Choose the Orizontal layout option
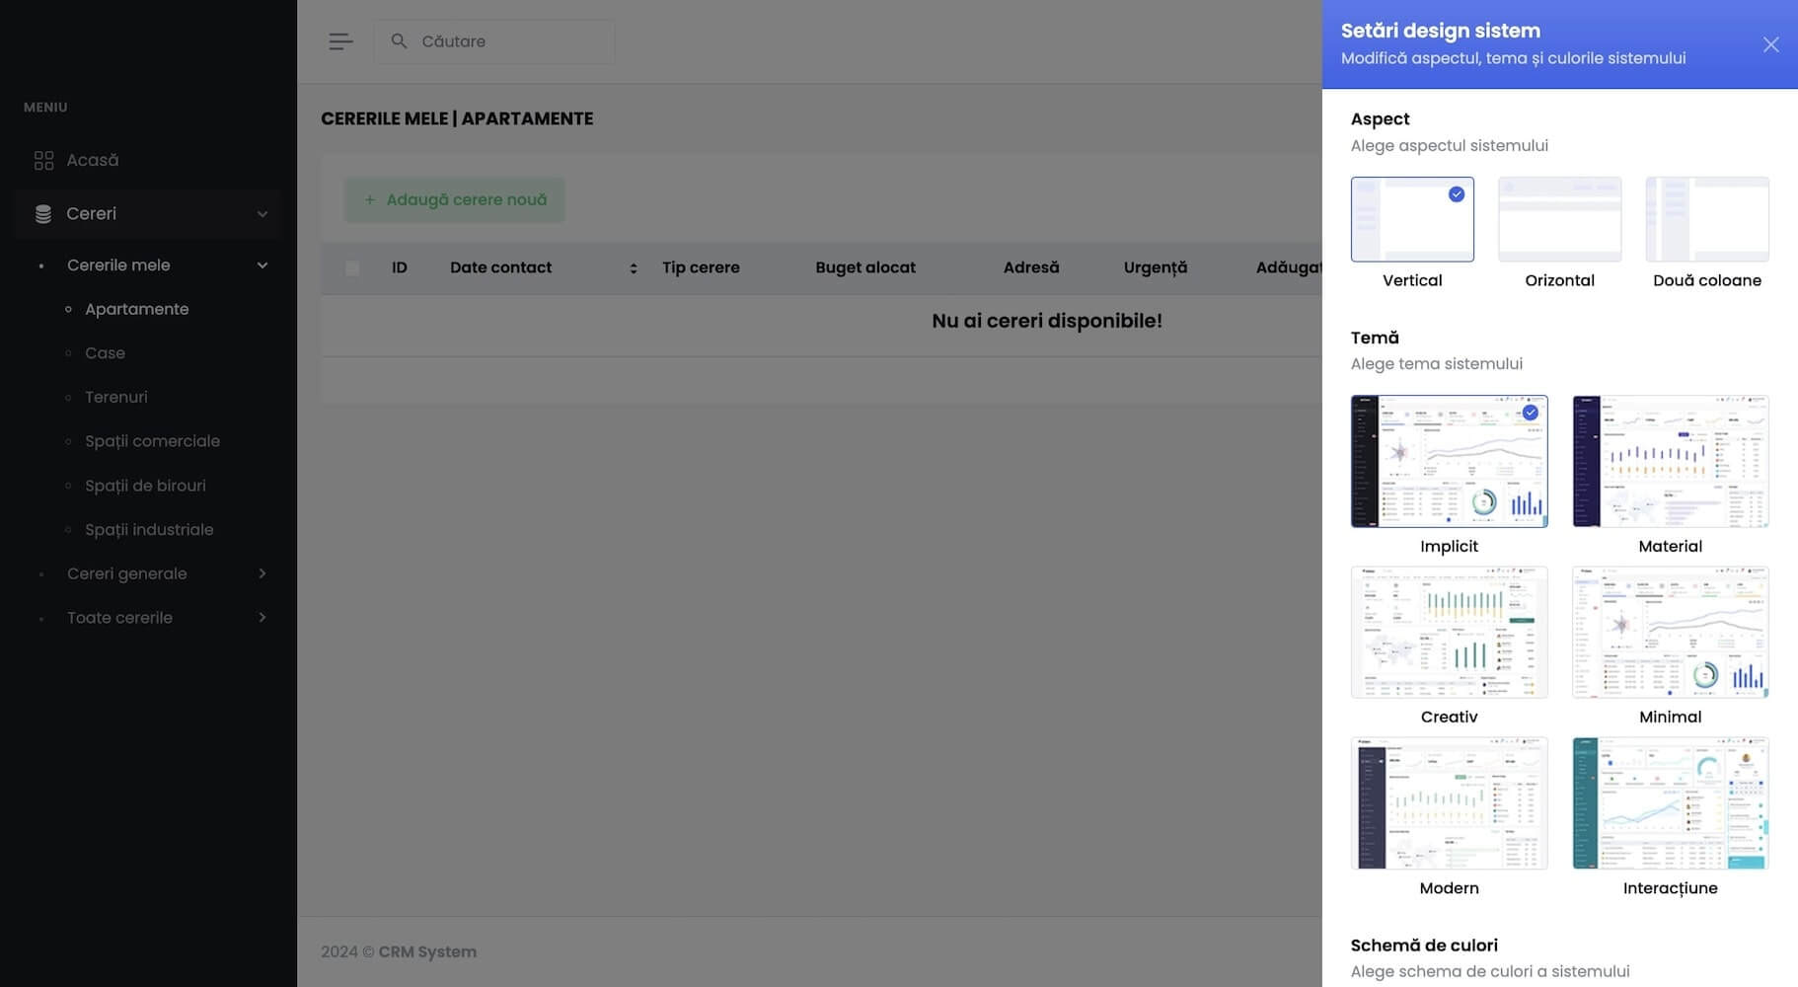The height and width of the screenshot is (987, 1798). 1558,220
